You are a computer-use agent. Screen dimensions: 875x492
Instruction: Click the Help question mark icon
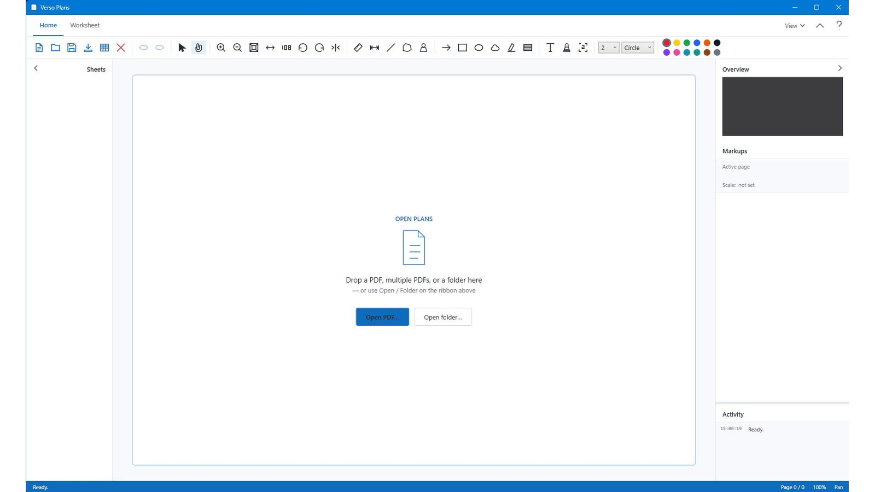[839, 25]
